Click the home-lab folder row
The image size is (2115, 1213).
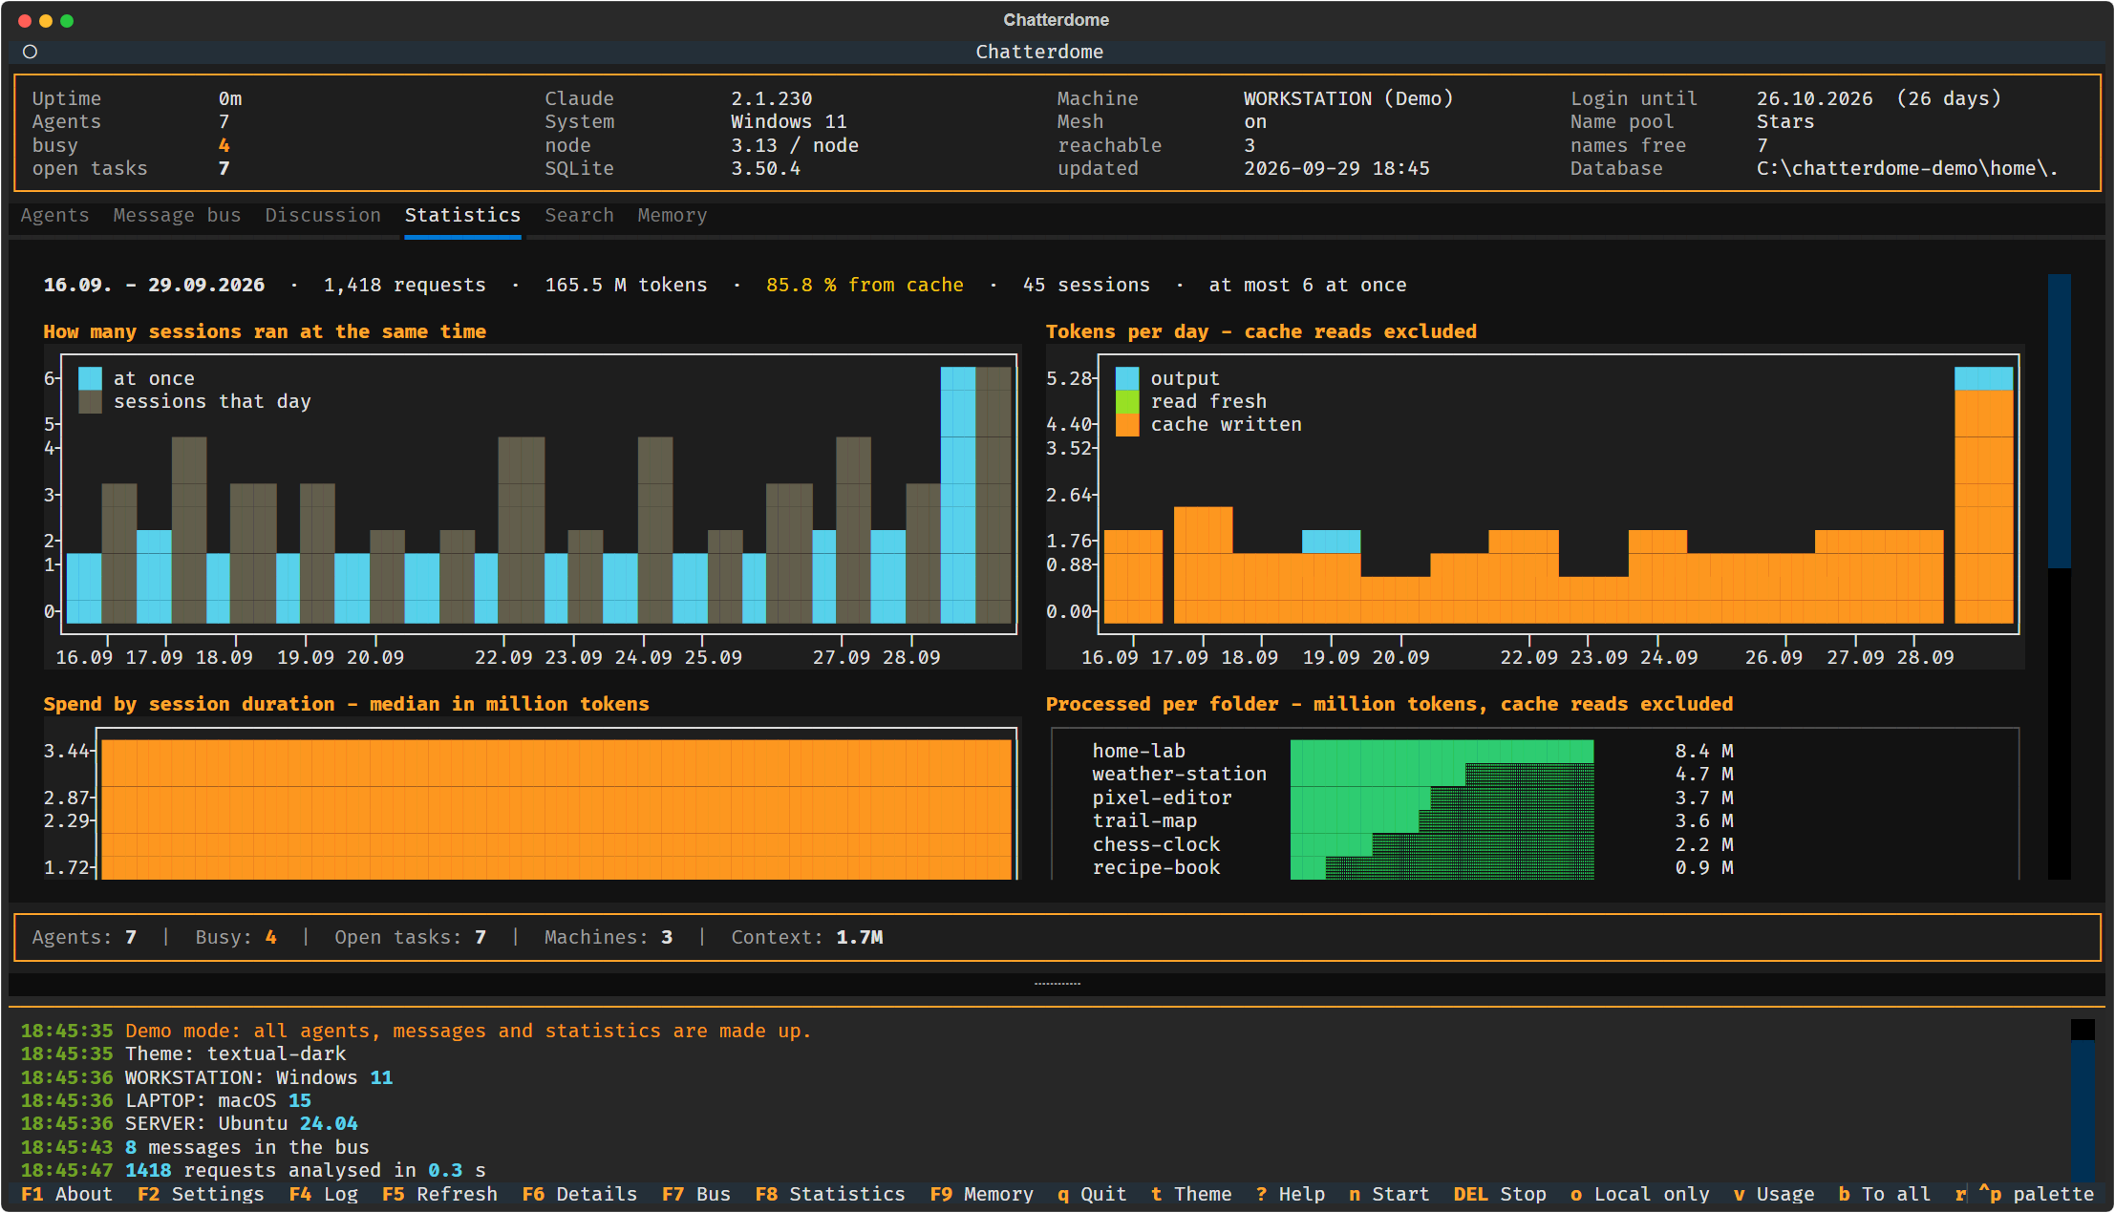[x=1412, y=752]
